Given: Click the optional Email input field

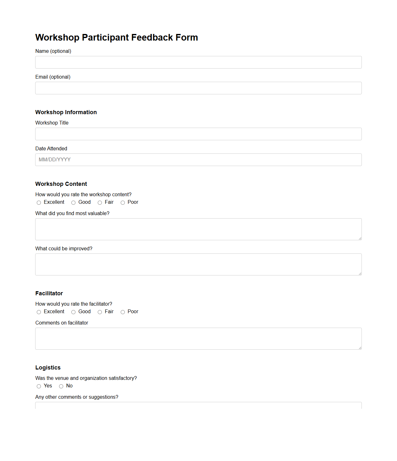Looking at the screenshot, I should (198, 88).
